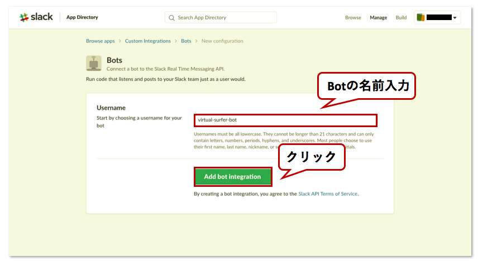Select the Bots heading text
The height and width of the screenshot is (261, 478).
coord(114,60)
